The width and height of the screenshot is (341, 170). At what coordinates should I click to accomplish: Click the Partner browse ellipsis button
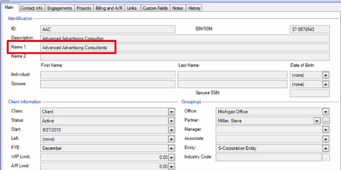point(326,121)
